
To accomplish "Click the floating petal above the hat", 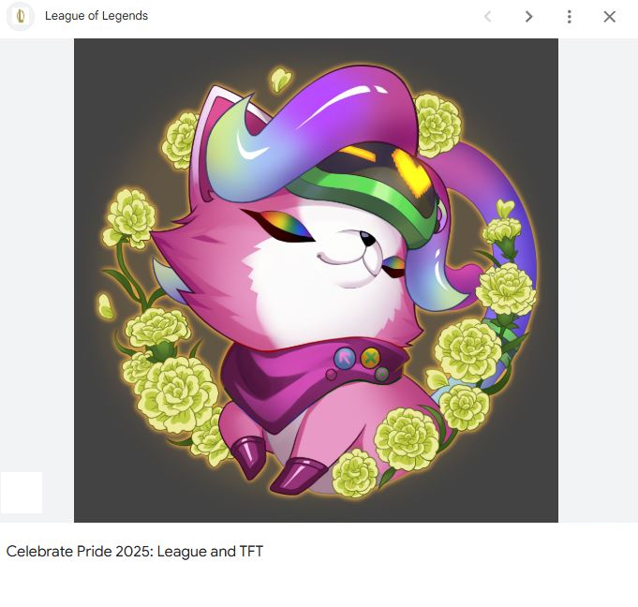I will click(281, 80).
